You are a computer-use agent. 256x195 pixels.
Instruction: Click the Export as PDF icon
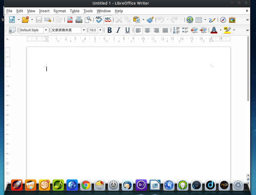[70, 20]
